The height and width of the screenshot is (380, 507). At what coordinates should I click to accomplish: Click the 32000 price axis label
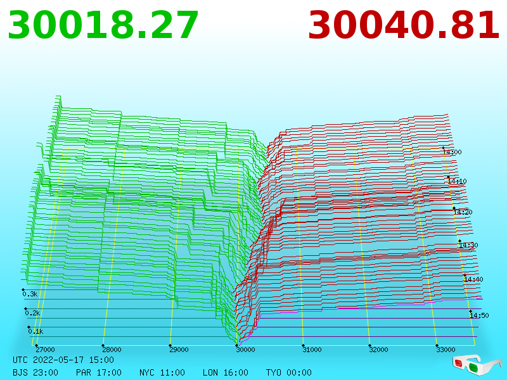point(378,350)
